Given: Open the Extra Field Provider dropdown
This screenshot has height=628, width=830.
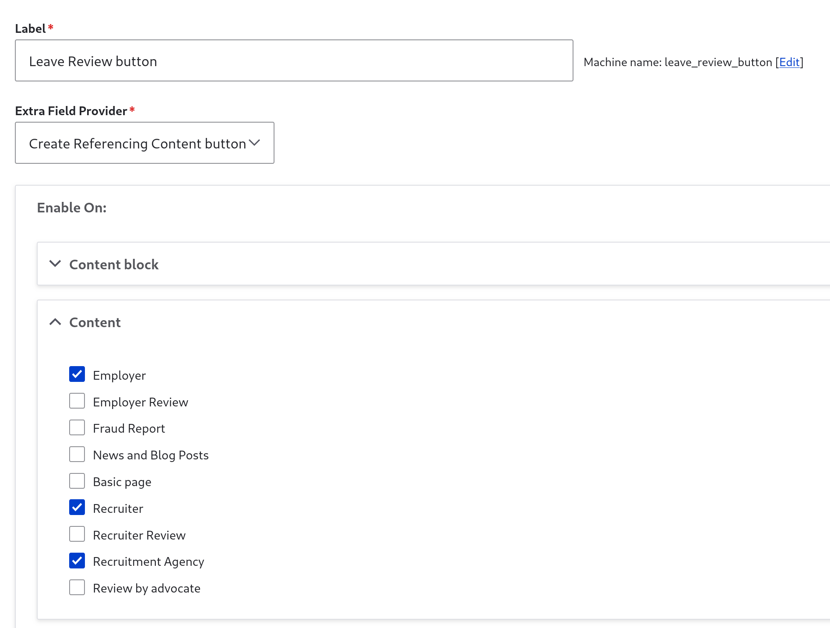Looking at the screenshot, I should [144, 143].
